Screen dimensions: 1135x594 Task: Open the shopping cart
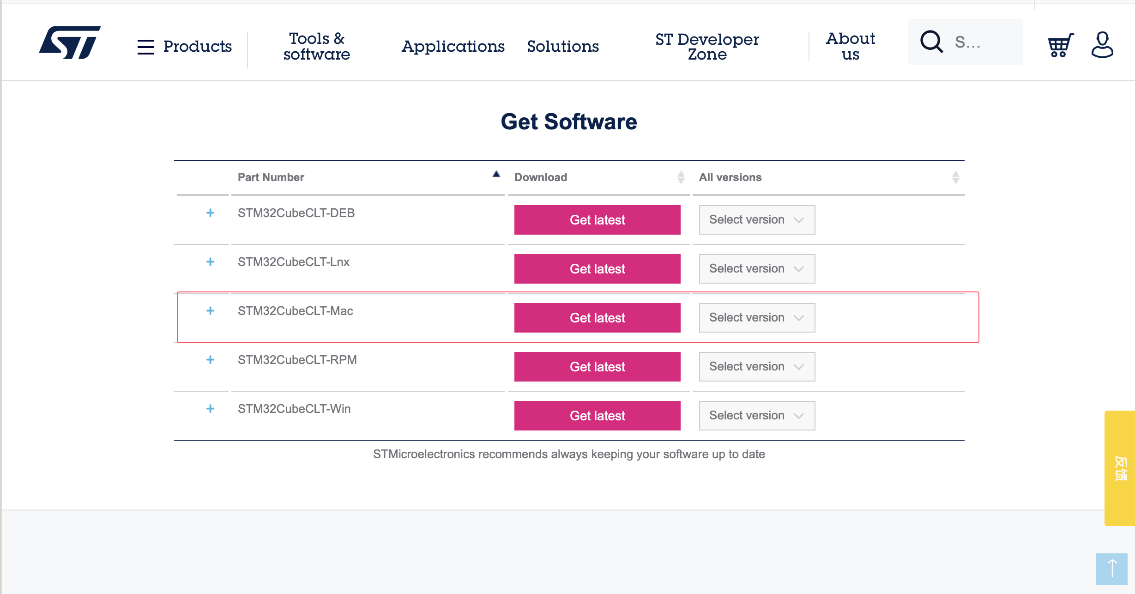[1061, 45]
